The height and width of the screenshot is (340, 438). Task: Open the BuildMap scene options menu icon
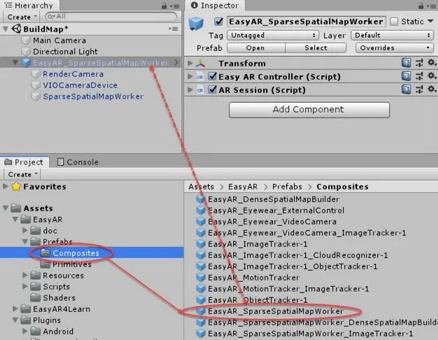coord(174,29)
